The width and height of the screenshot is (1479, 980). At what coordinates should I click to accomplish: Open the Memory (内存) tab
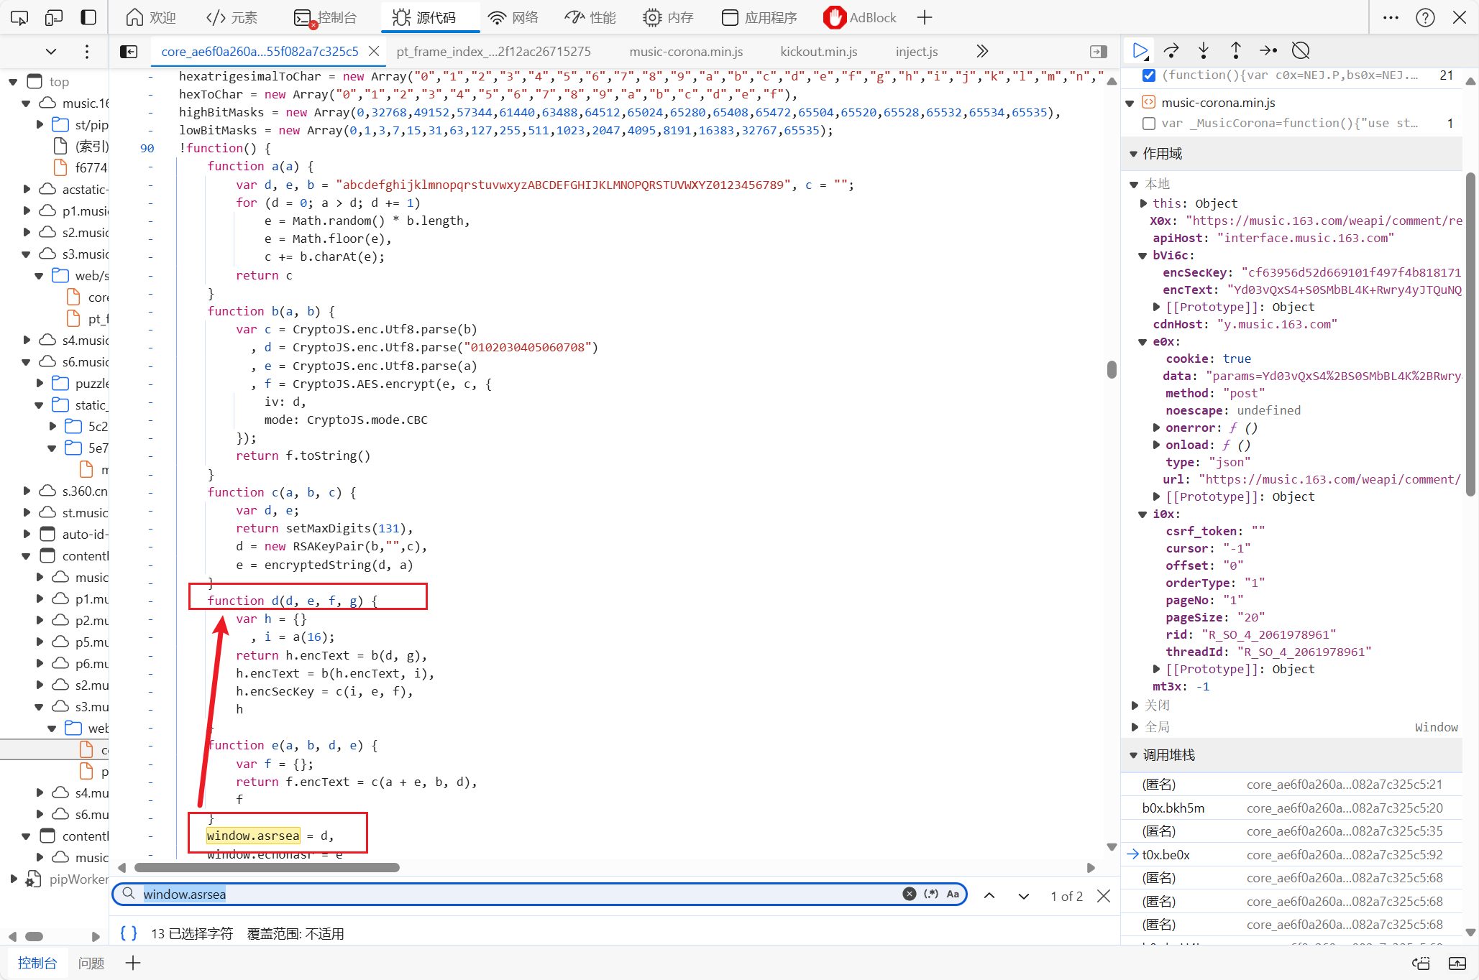[668, 17]
